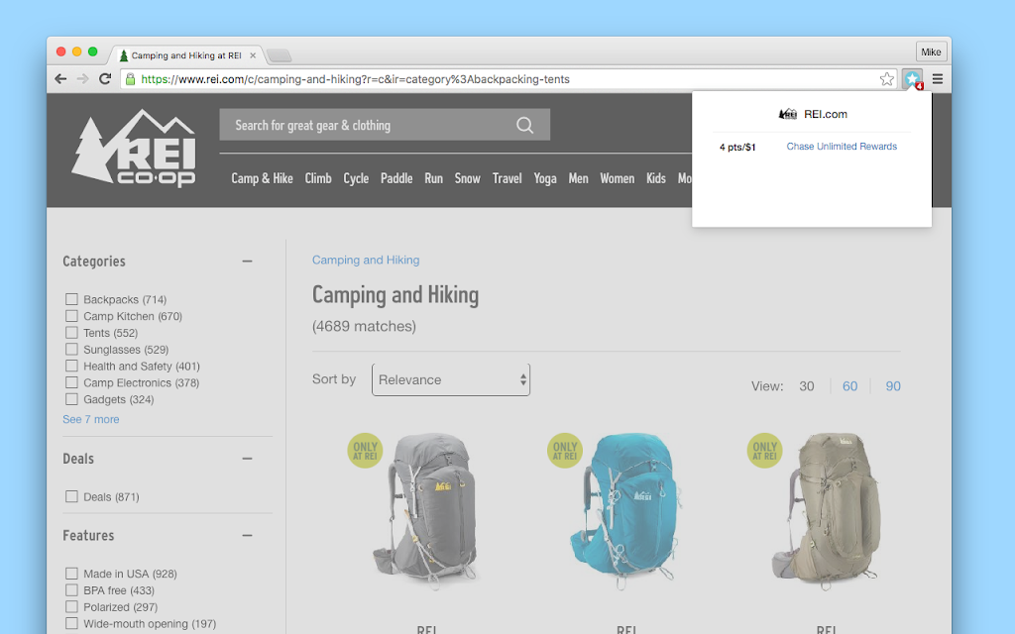Collapse the Features section
1015x634 pixels.
(247, 536)
